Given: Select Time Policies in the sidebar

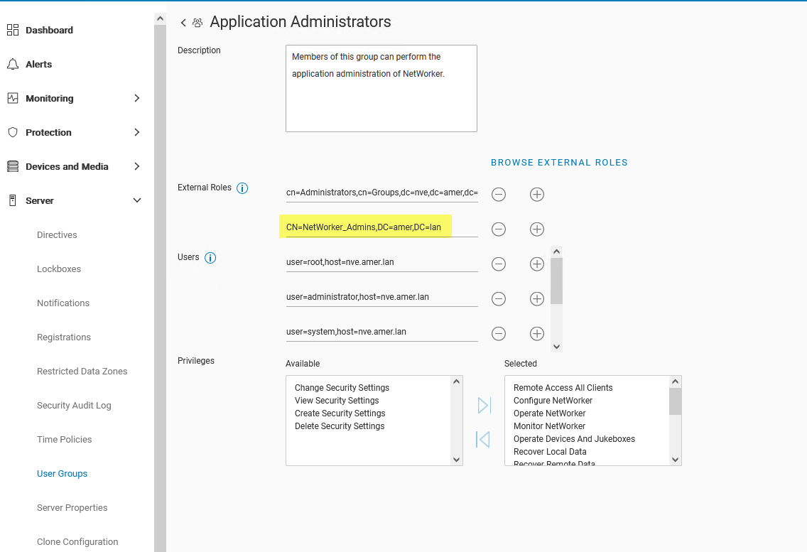Looking at the screenshot, I should 63,439.
